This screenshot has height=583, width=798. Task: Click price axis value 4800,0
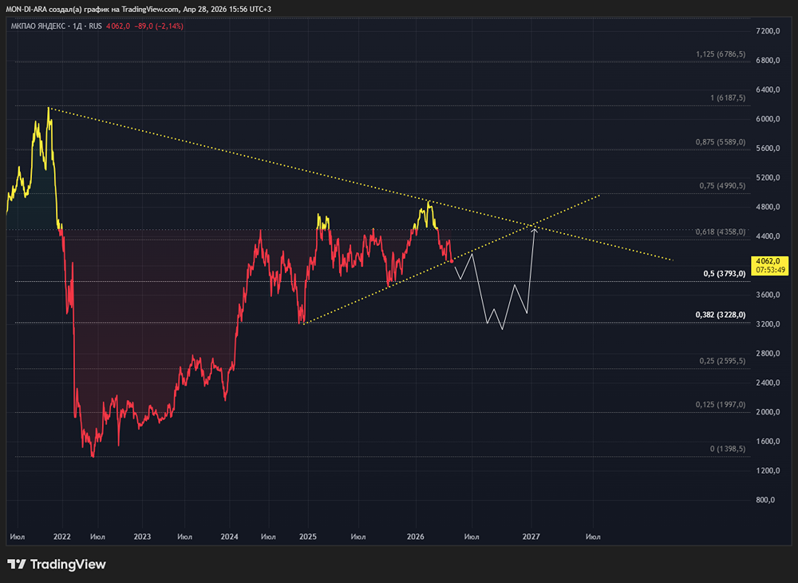pos(768,207)
